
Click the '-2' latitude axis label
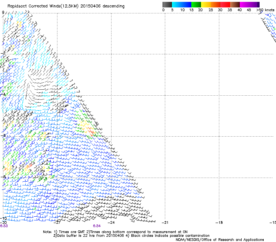point(3,53)
